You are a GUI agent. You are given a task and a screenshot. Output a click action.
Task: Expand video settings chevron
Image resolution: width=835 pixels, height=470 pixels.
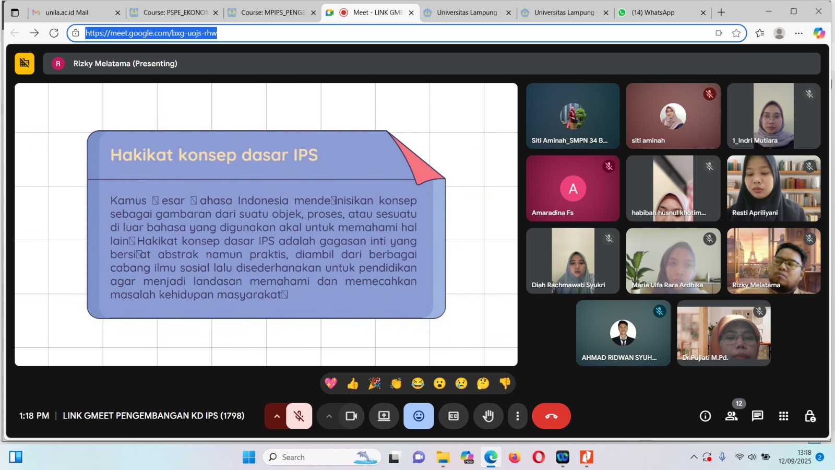[329, 416]
